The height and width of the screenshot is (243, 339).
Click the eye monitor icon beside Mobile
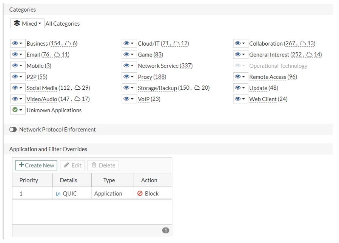coord(15,66)
